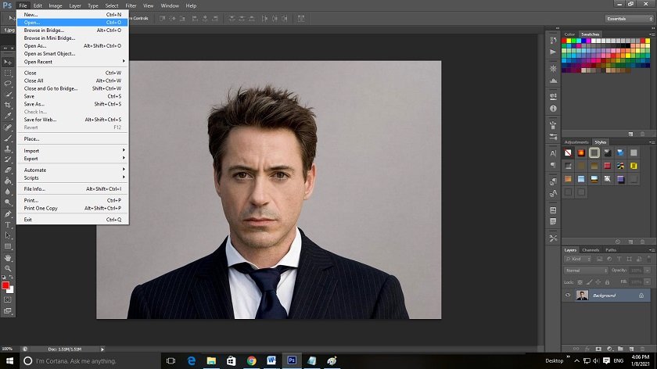Click the red foreground color swatch
The image size is (657, 369).
[x=5, y=285]
